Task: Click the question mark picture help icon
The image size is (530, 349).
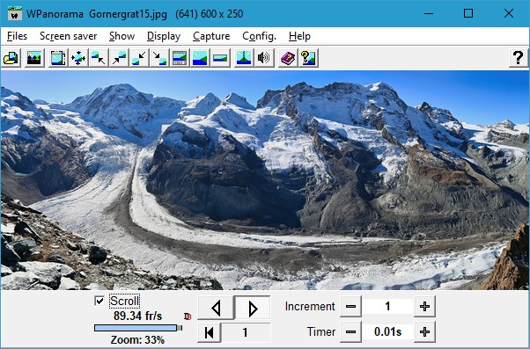Action: [x=308, y=58]
